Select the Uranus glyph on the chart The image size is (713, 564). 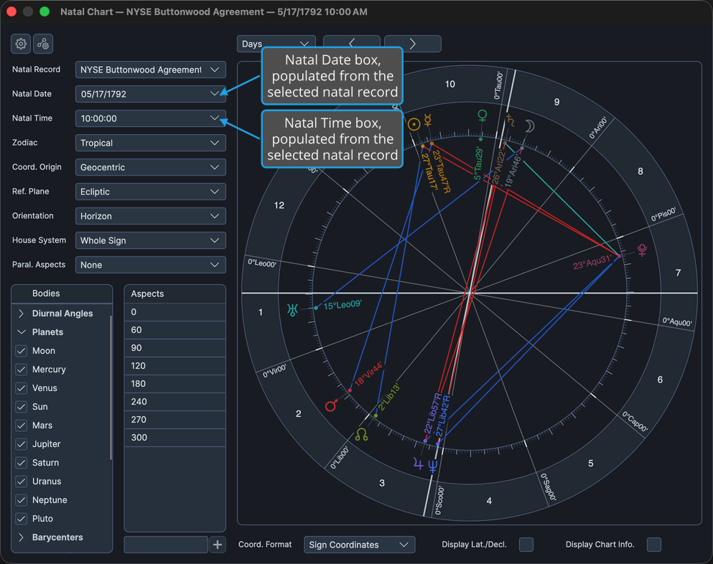pyautogui.click(x=292, y=310)
